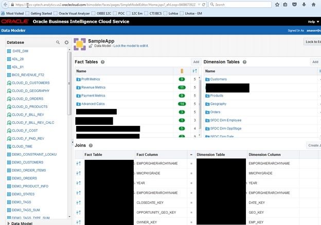The width and height of the screenshot is (321, 225).
Task: Click the Geography dimension table icon
Action: 207,104
